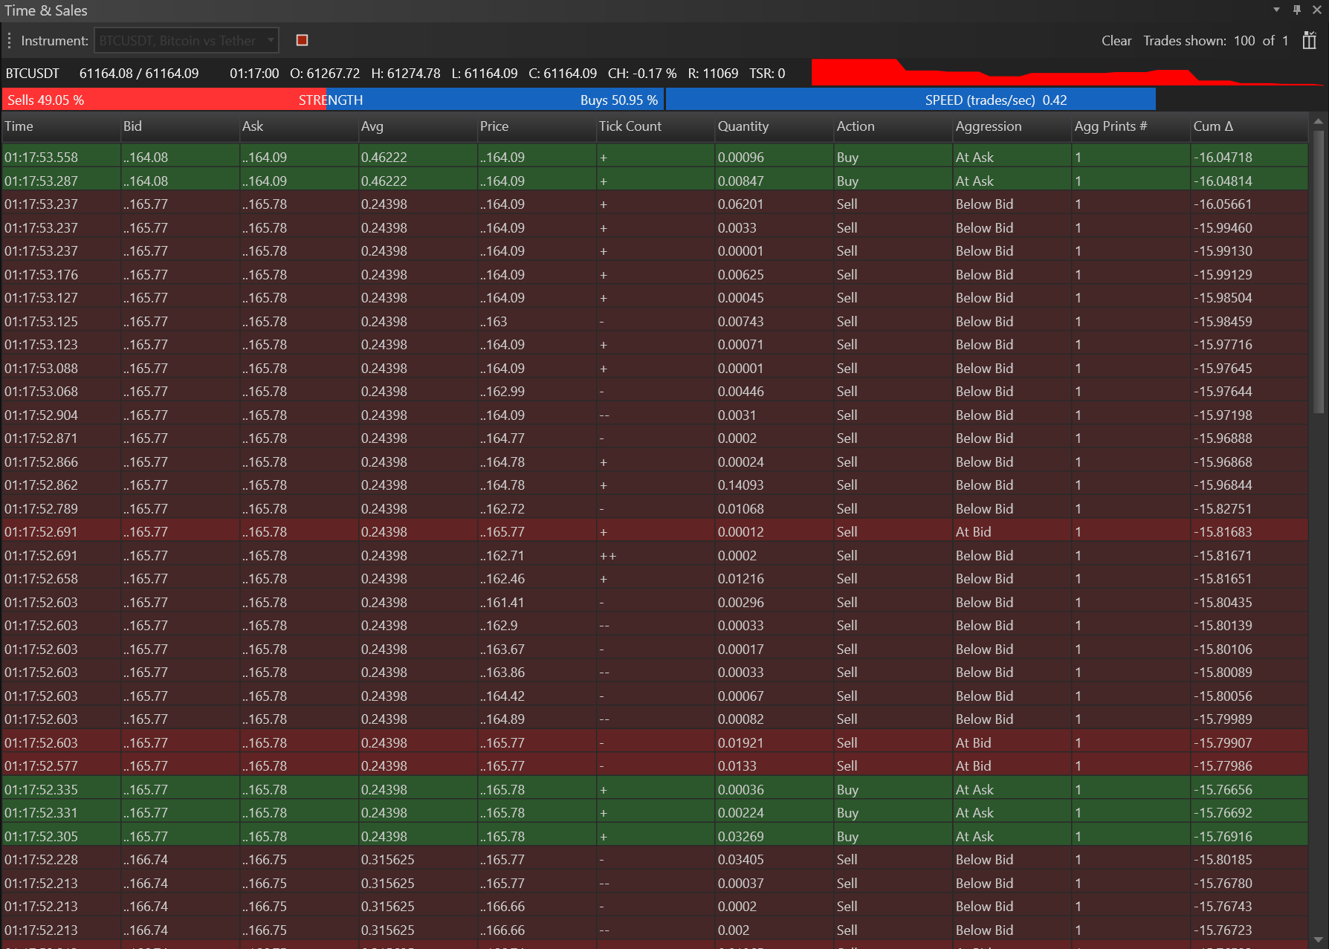Click the scrollbar up arrow
1329x949 pixels.
[x=1319, y=121]
